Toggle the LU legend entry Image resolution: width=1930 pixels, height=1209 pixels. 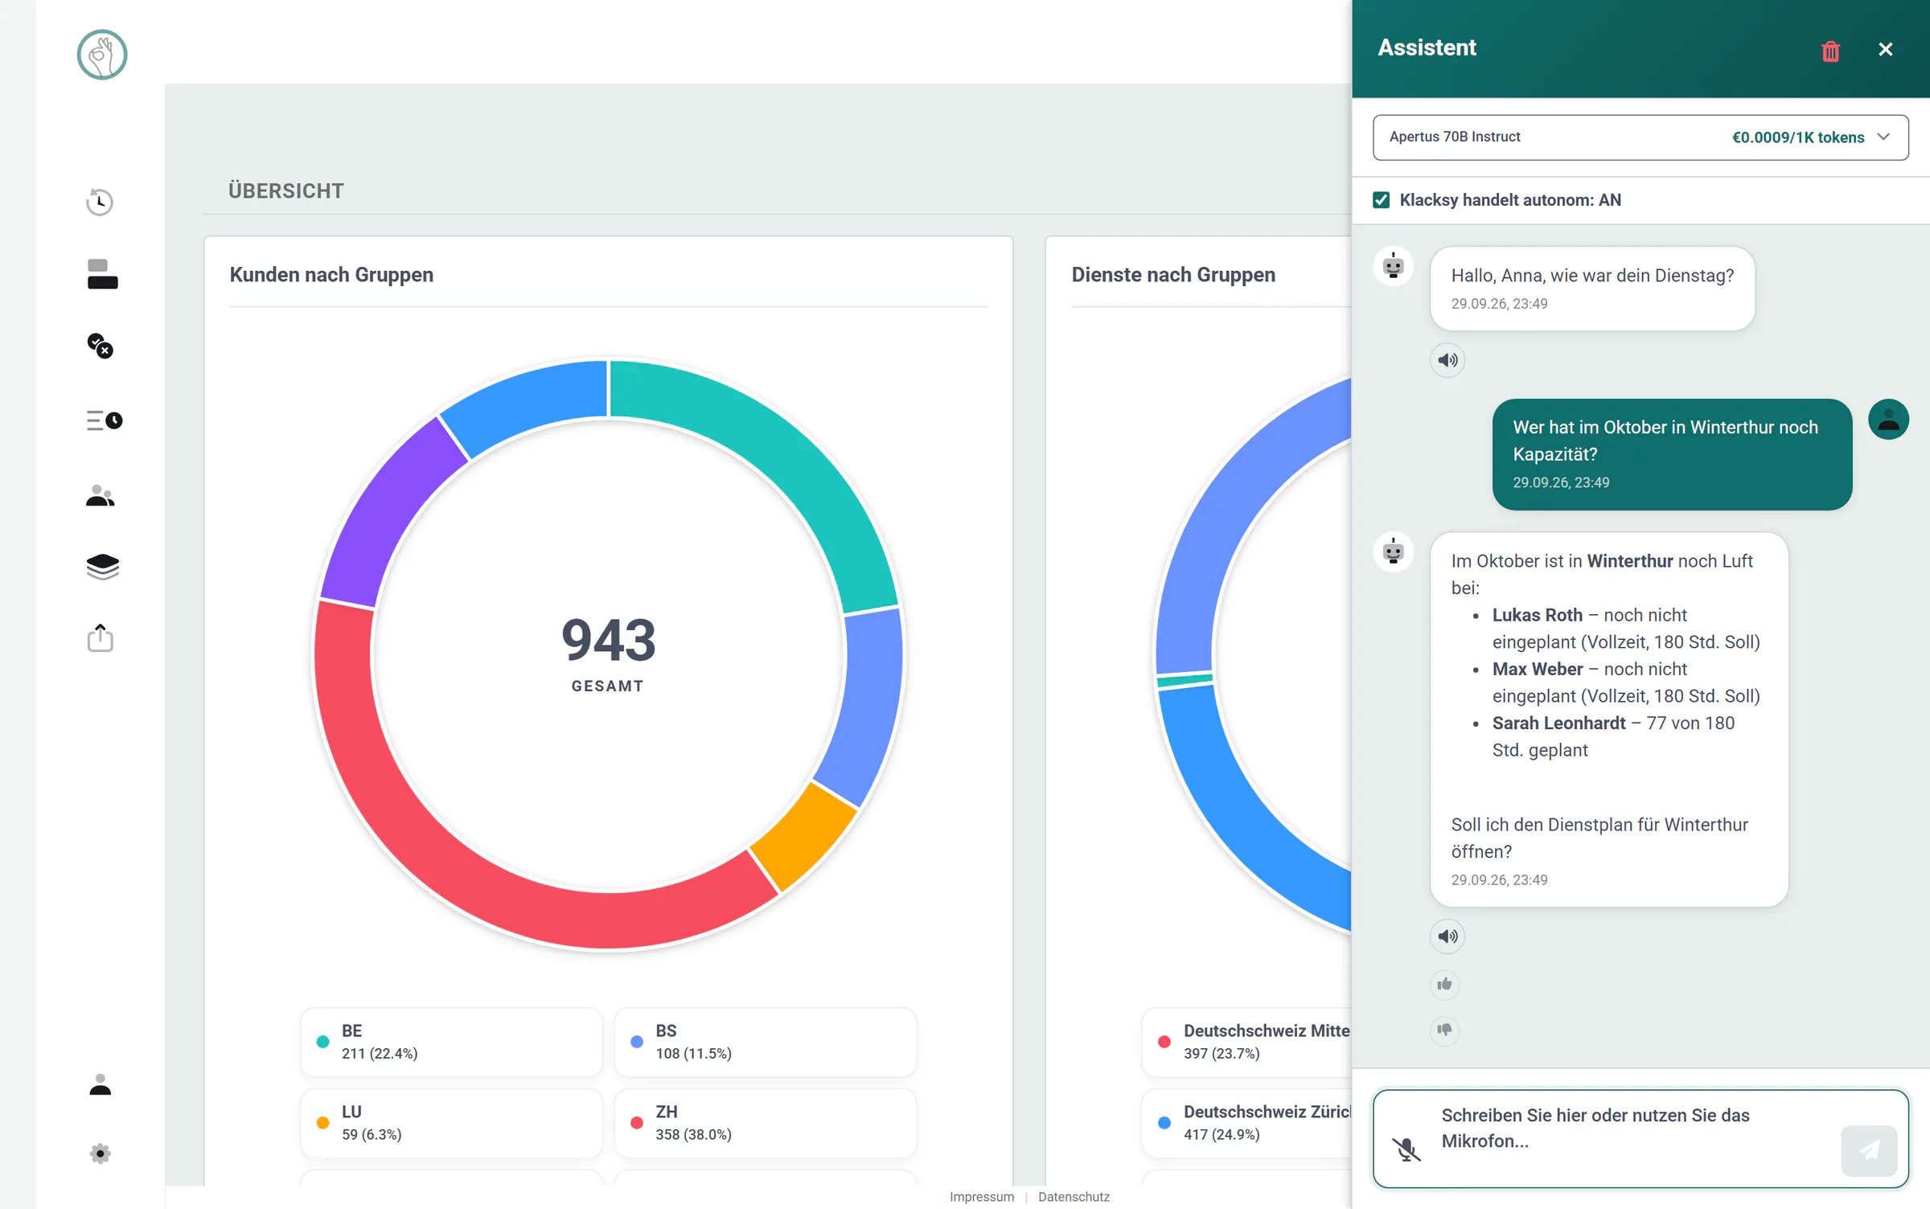coord(451,1123)
